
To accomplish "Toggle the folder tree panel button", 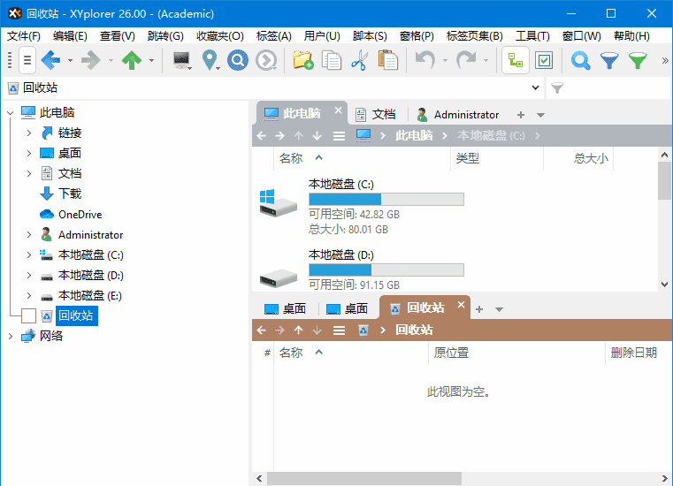I will (x=516, y=60).
